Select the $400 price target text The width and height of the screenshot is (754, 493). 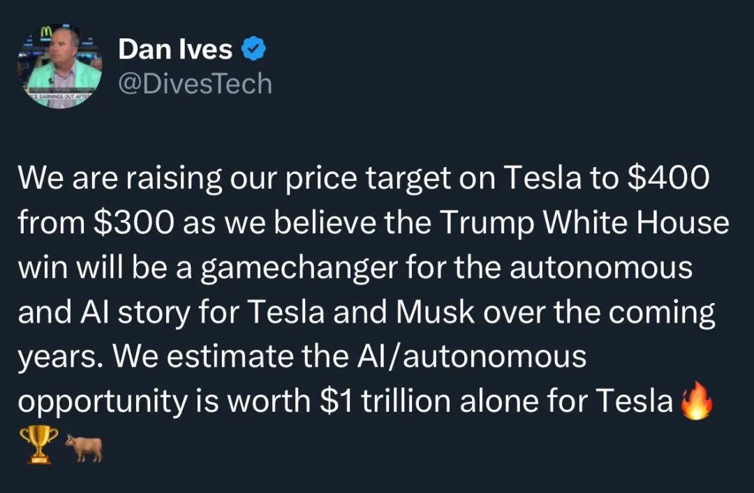pos(668,177)
